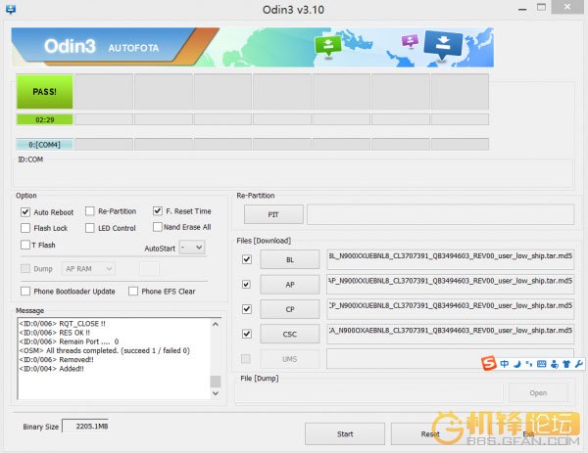The image size is (588, 453).
Task: Enable Phone EFS Clear checkbox
Action: click(133, 292)
